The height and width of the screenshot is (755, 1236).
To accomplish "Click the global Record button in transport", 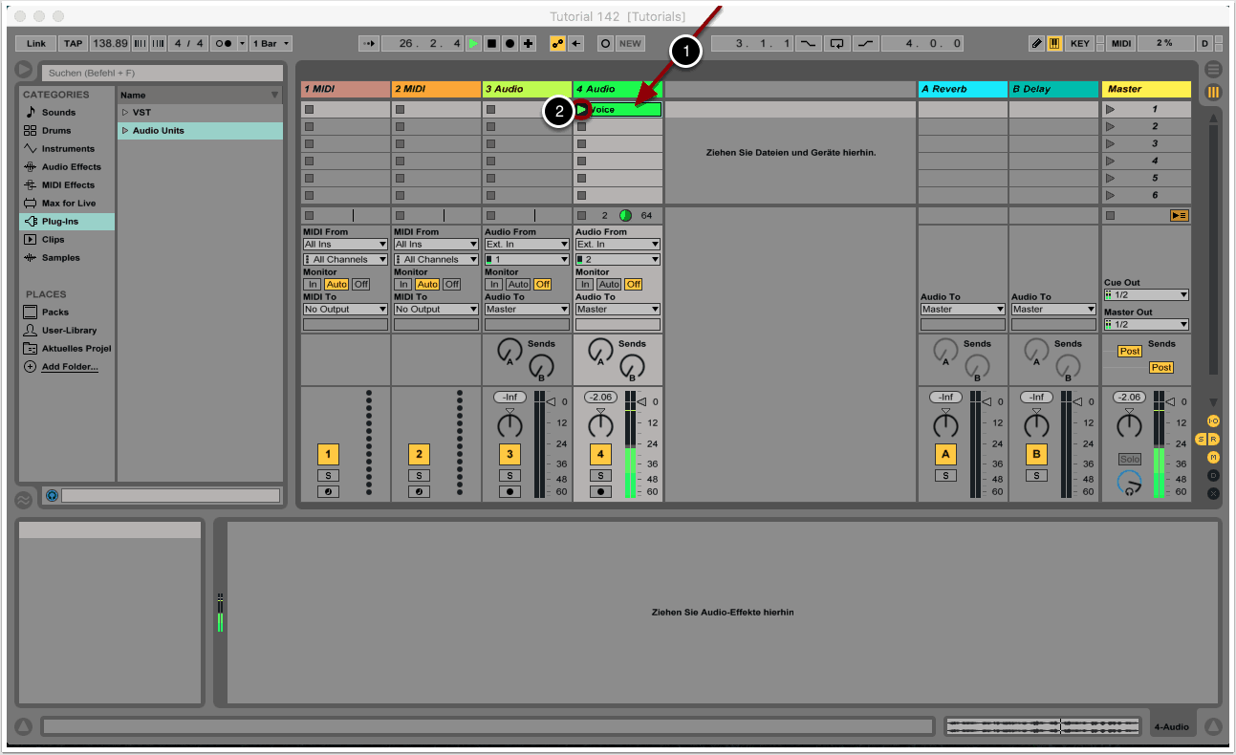I will click(510, 44).
